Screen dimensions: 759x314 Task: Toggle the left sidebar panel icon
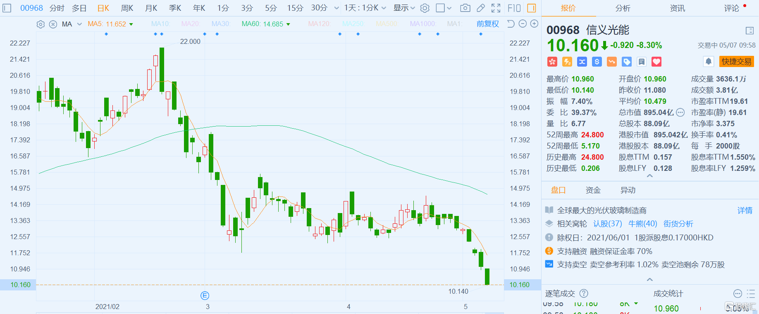[x=7, y=8]
